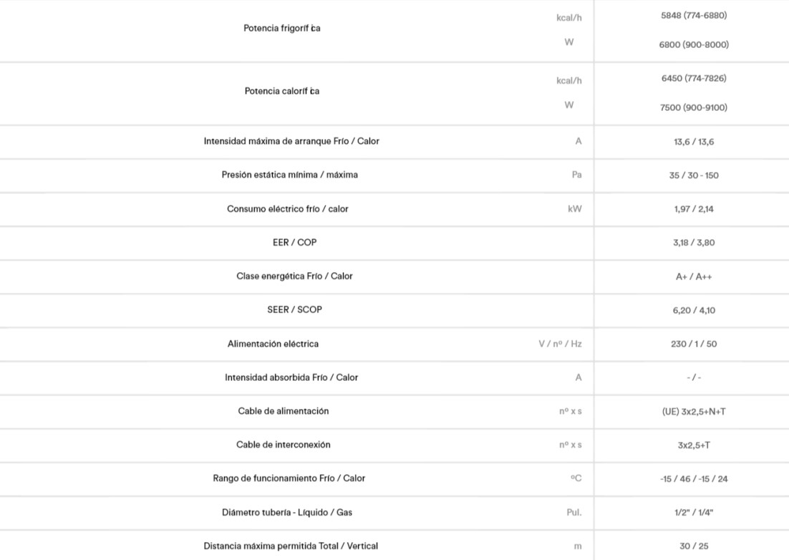Screen dimensions: 789x560
Task: Select the SEER / SCOP row label
Action: click(x=294, y=310)
